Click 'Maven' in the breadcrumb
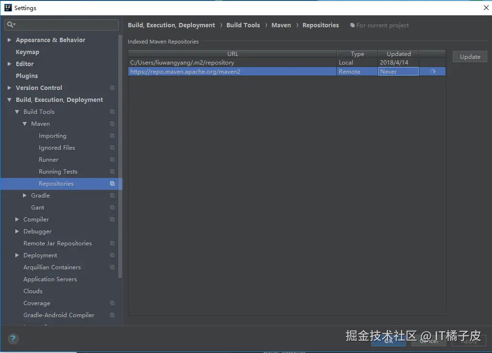Viewport: 492px width, 353px height. [x=281, y=25]
